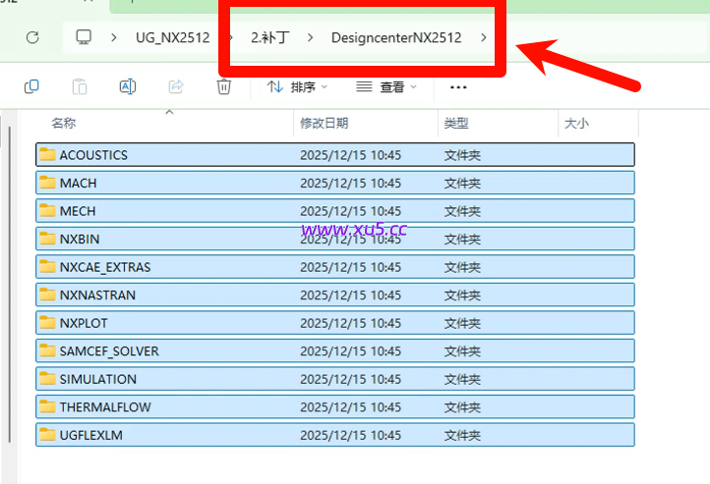Image resolution: width=710 pixels, height=484 pixels.
Task: Click the refresh icon in address bar
Action: pos(32,37)
